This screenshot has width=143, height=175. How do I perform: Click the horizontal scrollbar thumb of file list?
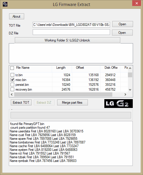click(x=63, y=94)
